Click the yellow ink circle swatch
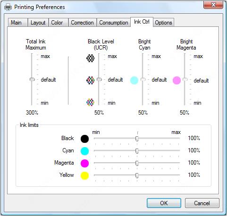This screenshot has width=227, height=216. point(84,175)
